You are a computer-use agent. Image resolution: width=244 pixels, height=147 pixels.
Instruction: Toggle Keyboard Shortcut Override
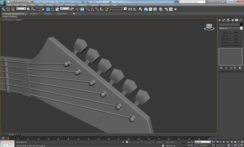click(82, 9)
